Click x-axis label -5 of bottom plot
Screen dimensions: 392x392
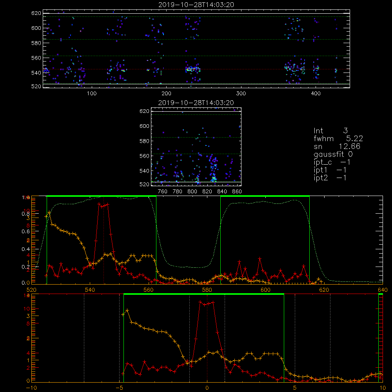[x=119, y=388]
